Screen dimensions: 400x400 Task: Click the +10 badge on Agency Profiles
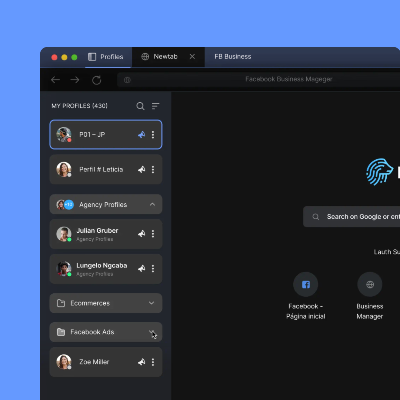click(x=69, y=204)
